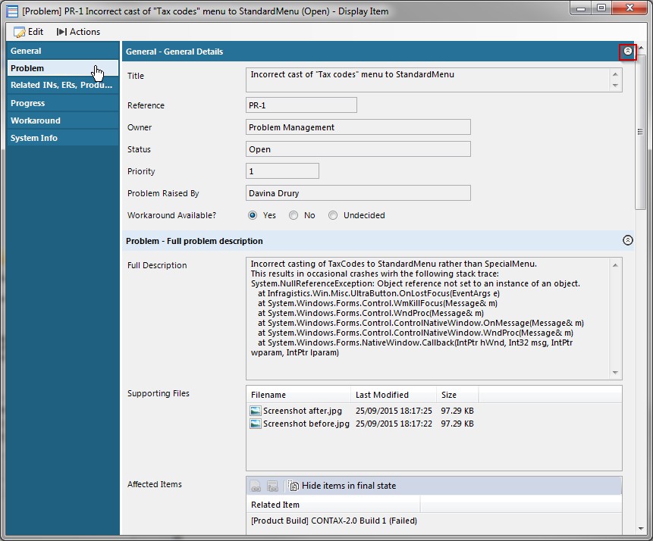Sort supporting files by Filename column

(x=299, y=395)
